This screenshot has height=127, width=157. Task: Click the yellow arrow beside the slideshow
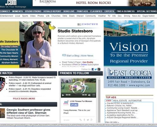point(52,28)
